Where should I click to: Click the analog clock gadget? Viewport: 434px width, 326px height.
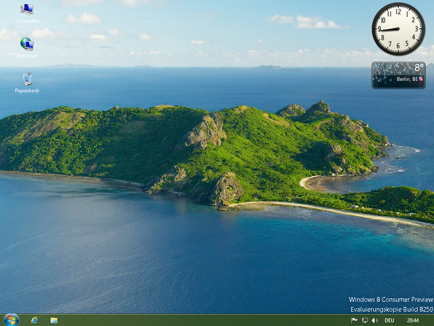398,29
